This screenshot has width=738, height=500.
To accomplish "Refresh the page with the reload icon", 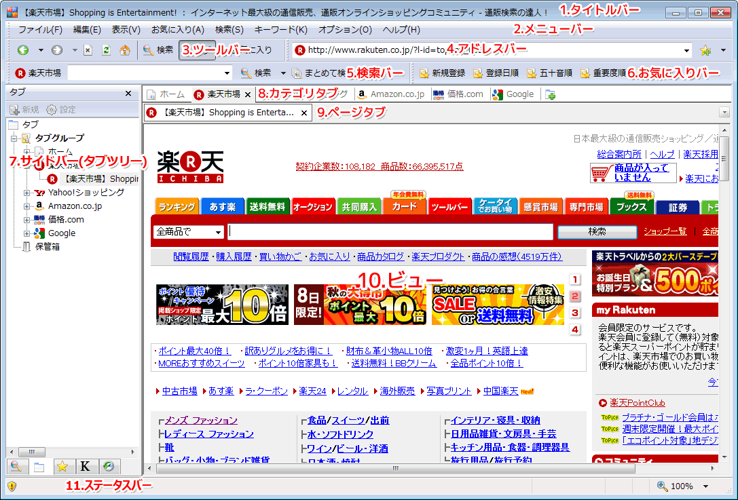I will point(107,50).
